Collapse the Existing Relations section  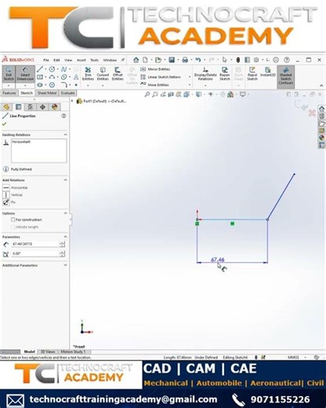[x=65, y=134]
